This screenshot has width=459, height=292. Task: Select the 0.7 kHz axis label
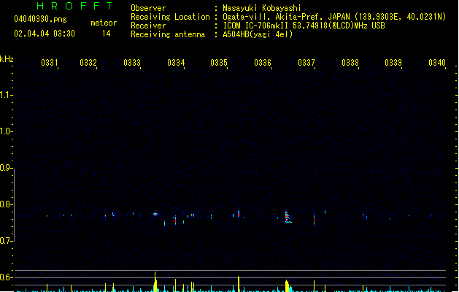pos(5,241)
